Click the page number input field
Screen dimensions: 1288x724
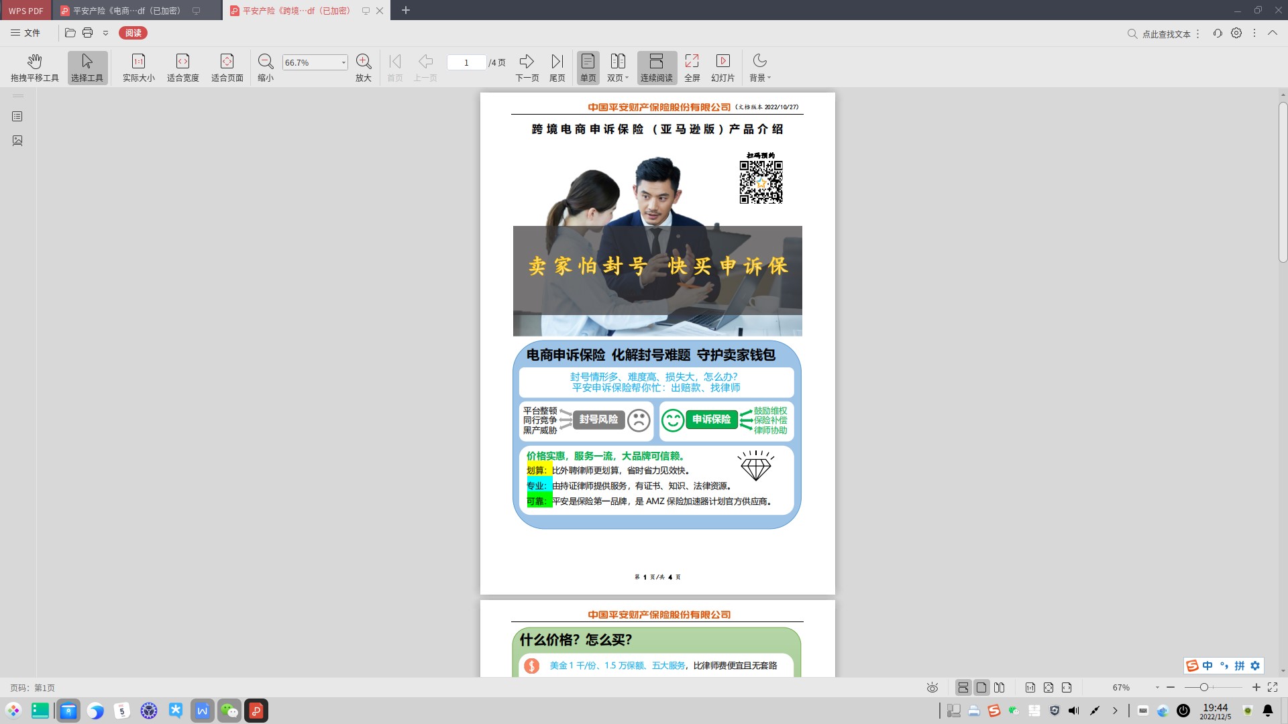[x=466, y=62]
